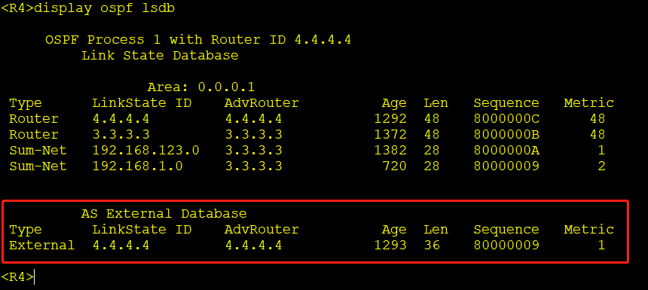
Task: Click 'Len' header in Area 0.0.0.1 table
Action: click(x=436, y=103)
